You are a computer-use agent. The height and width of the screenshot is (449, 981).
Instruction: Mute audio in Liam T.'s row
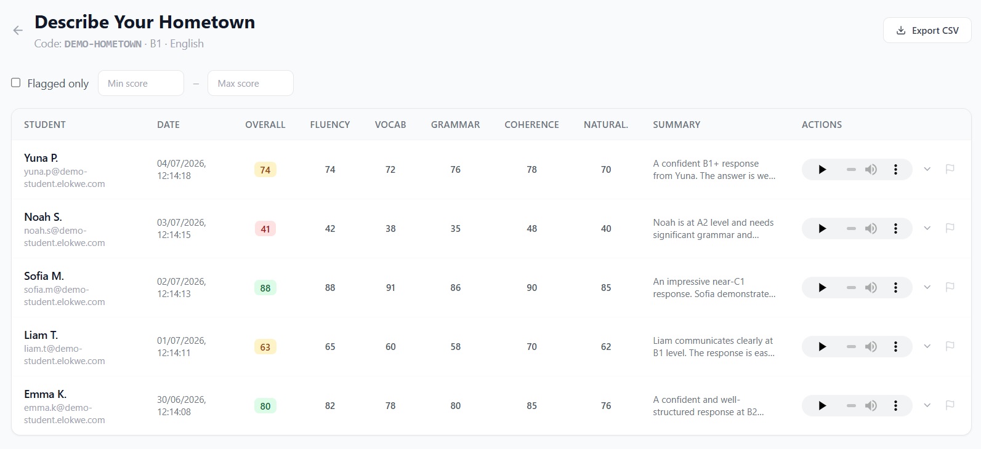871,347
